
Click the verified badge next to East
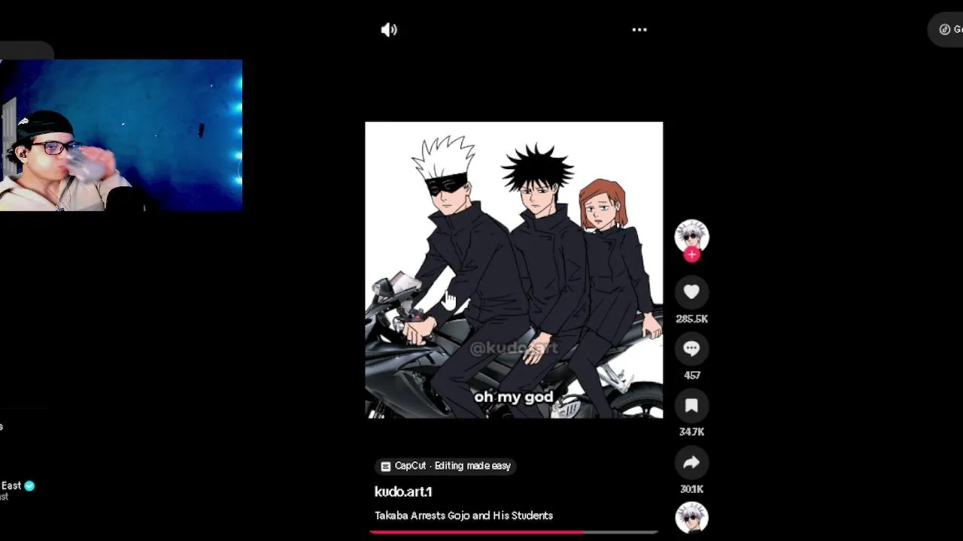[29, 485]
